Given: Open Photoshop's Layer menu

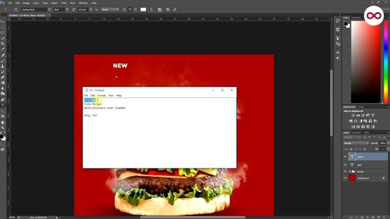Looking at the screenshot, I should 36,3.
